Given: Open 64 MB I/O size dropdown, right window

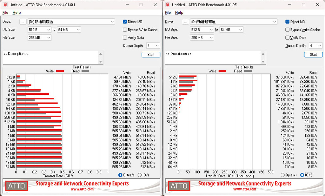Looking at the screenshot, I should [231, 30].
